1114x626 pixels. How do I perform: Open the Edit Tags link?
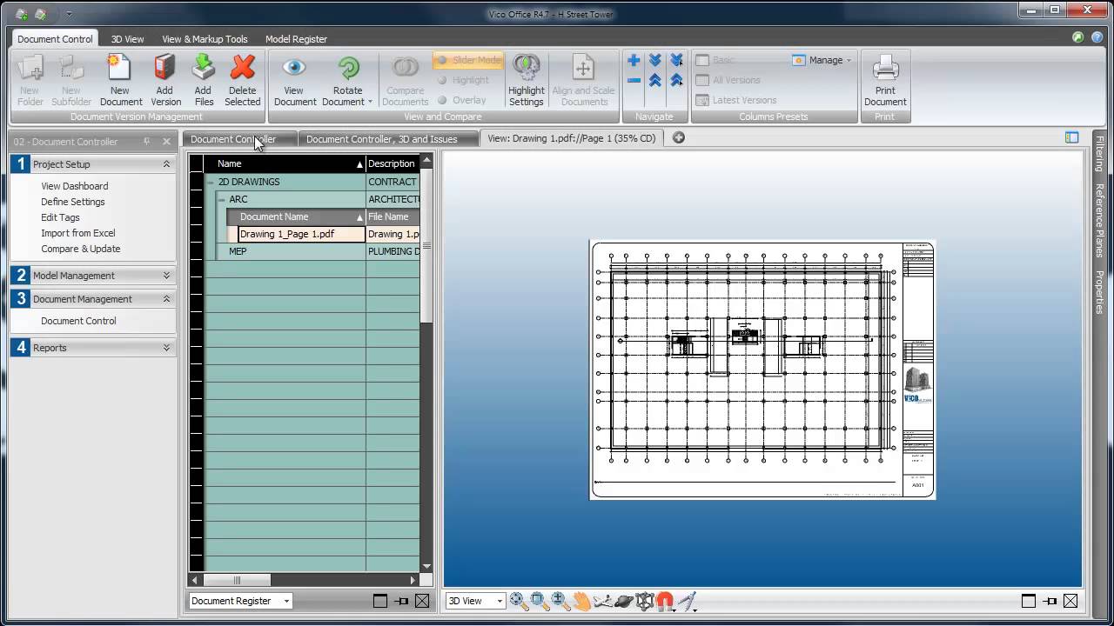pos(60,217)
